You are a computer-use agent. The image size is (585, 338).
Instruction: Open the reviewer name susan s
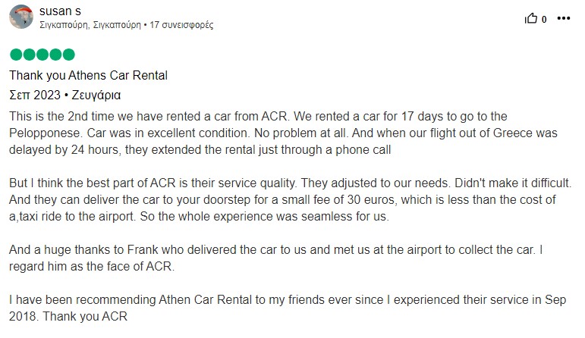pos(60,11)
